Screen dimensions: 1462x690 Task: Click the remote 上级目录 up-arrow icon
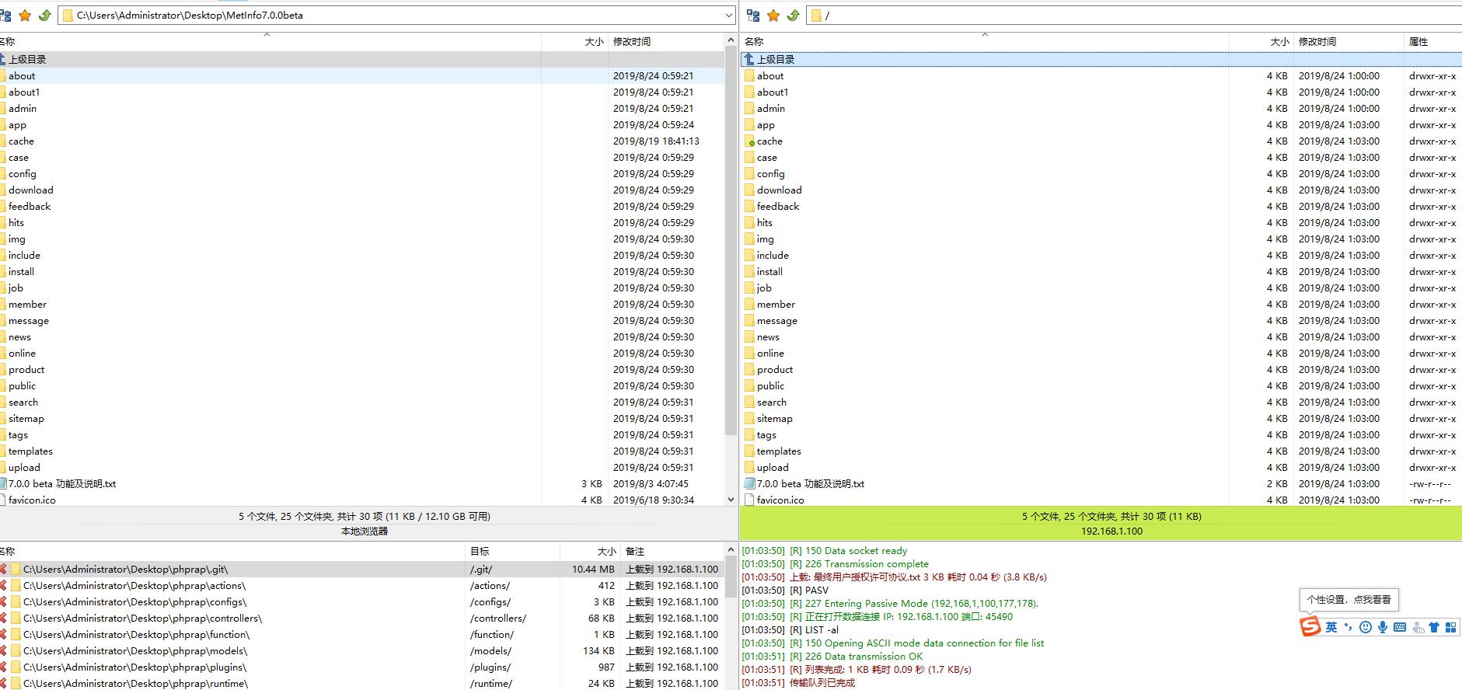pyautogui.click(x=749, y=59)
